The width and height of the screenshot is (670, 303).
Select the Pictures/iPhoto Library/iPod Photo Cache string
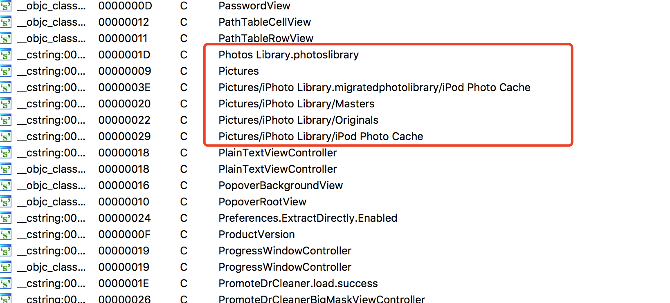[x=320, y=136]
